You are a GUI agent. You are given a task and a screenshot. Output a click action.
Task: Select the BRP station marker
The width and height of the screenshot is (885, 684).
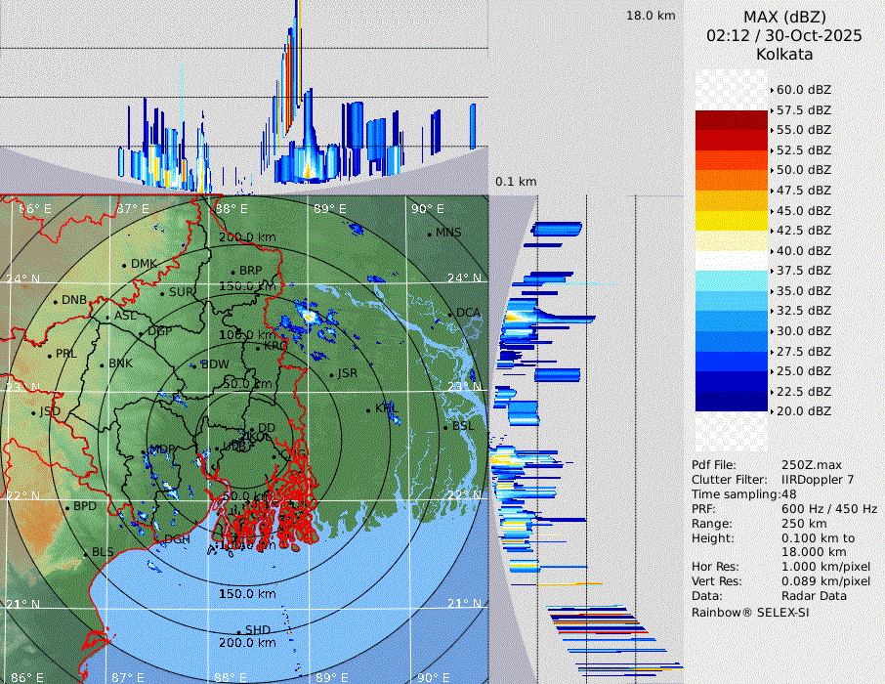(x=232, y=272)
